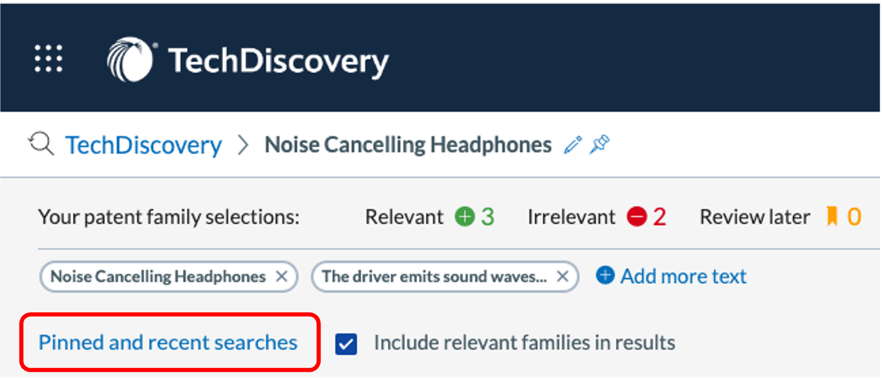Click the TechDiscovery globe logo
This screenshot has height=379, width=882.
130,59
